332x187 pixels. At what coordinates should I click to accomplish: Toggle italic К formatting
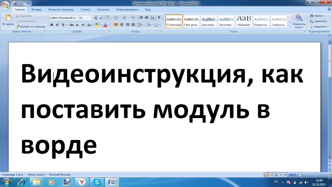pyautogui.click(x=57, y=25)
